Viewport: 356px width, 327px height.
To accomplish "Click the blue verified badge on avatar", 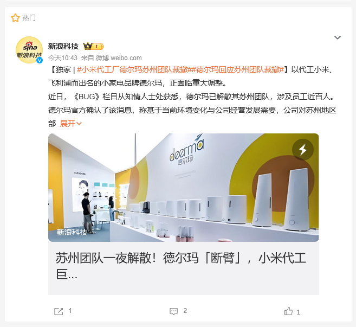I will click(40, 60).
